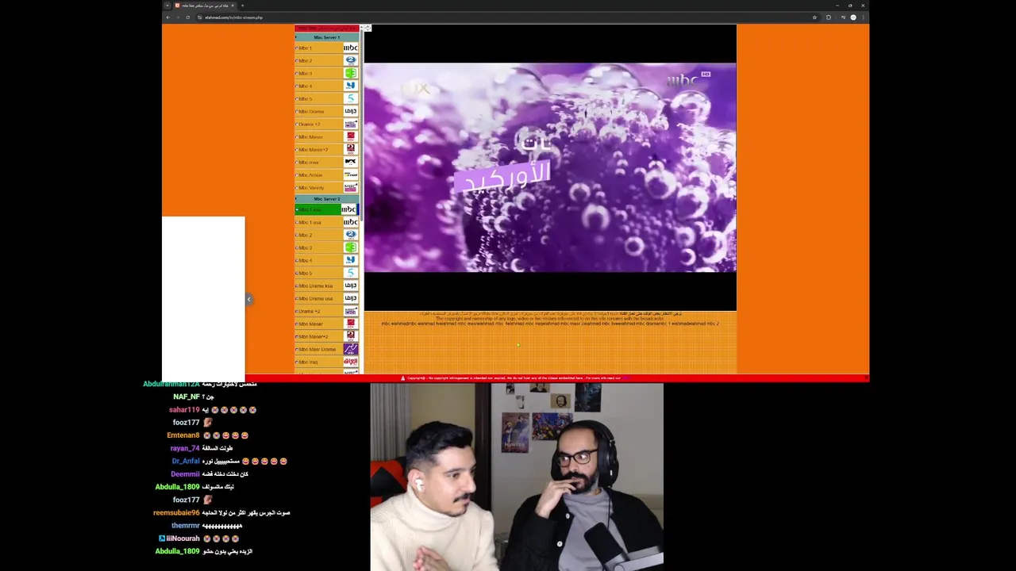
Task: Click the Mbc Maser+2 logo under Server 1
Action: pos(350,149)
